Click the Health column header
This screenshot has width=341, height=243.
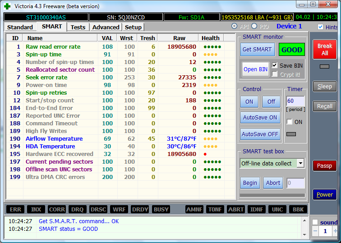(211, 38)
